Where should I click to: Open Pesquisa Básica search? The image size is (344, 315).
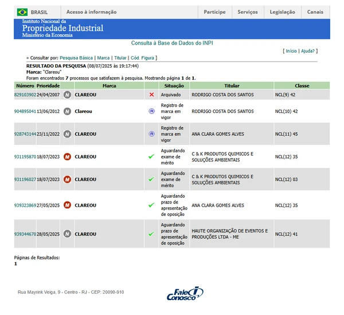pyautogui.click(x=76, y=58)
